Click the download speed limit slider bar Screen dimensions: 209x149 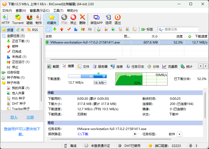pyautogui.click(x=87, y=76)
